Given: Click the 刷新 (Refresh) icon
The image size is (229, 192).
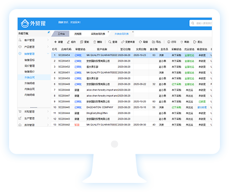Looking at the screenshot, I should pos(140,42).
